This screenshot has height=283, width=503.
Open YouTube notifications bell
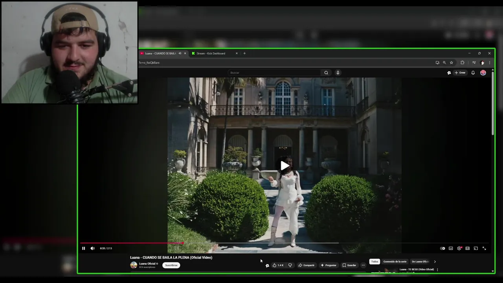pyautogui.click(x=473, y=73)
